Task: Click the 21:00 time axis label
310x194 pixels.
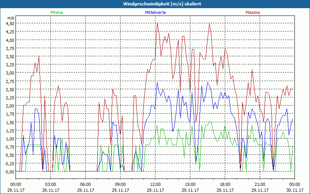Action: [x=260, y=185]
